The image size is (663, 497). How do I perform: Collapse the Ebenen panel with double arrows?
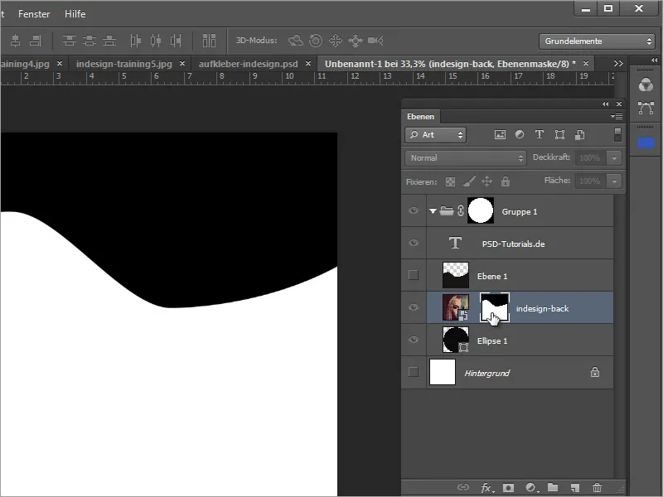tap(606, 104)
